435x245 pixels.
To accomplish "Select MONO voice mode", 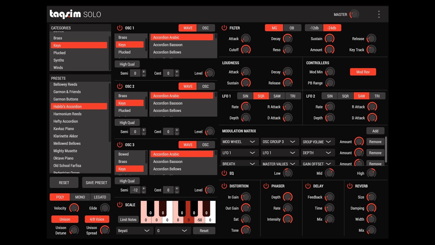I will (80, 197).
